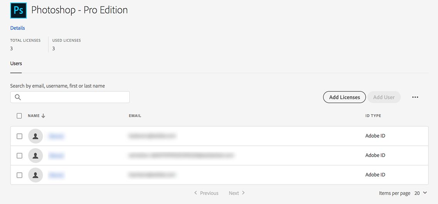This screenshot has width=438, height=204.
Task: Click the Add Licenses button
Action: tap(344, 97)
